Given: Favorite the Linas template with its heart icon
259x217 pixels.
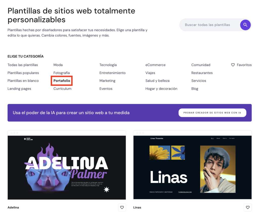Looking at the screenshot, I should pyautogui.click(x=247, y=207).
